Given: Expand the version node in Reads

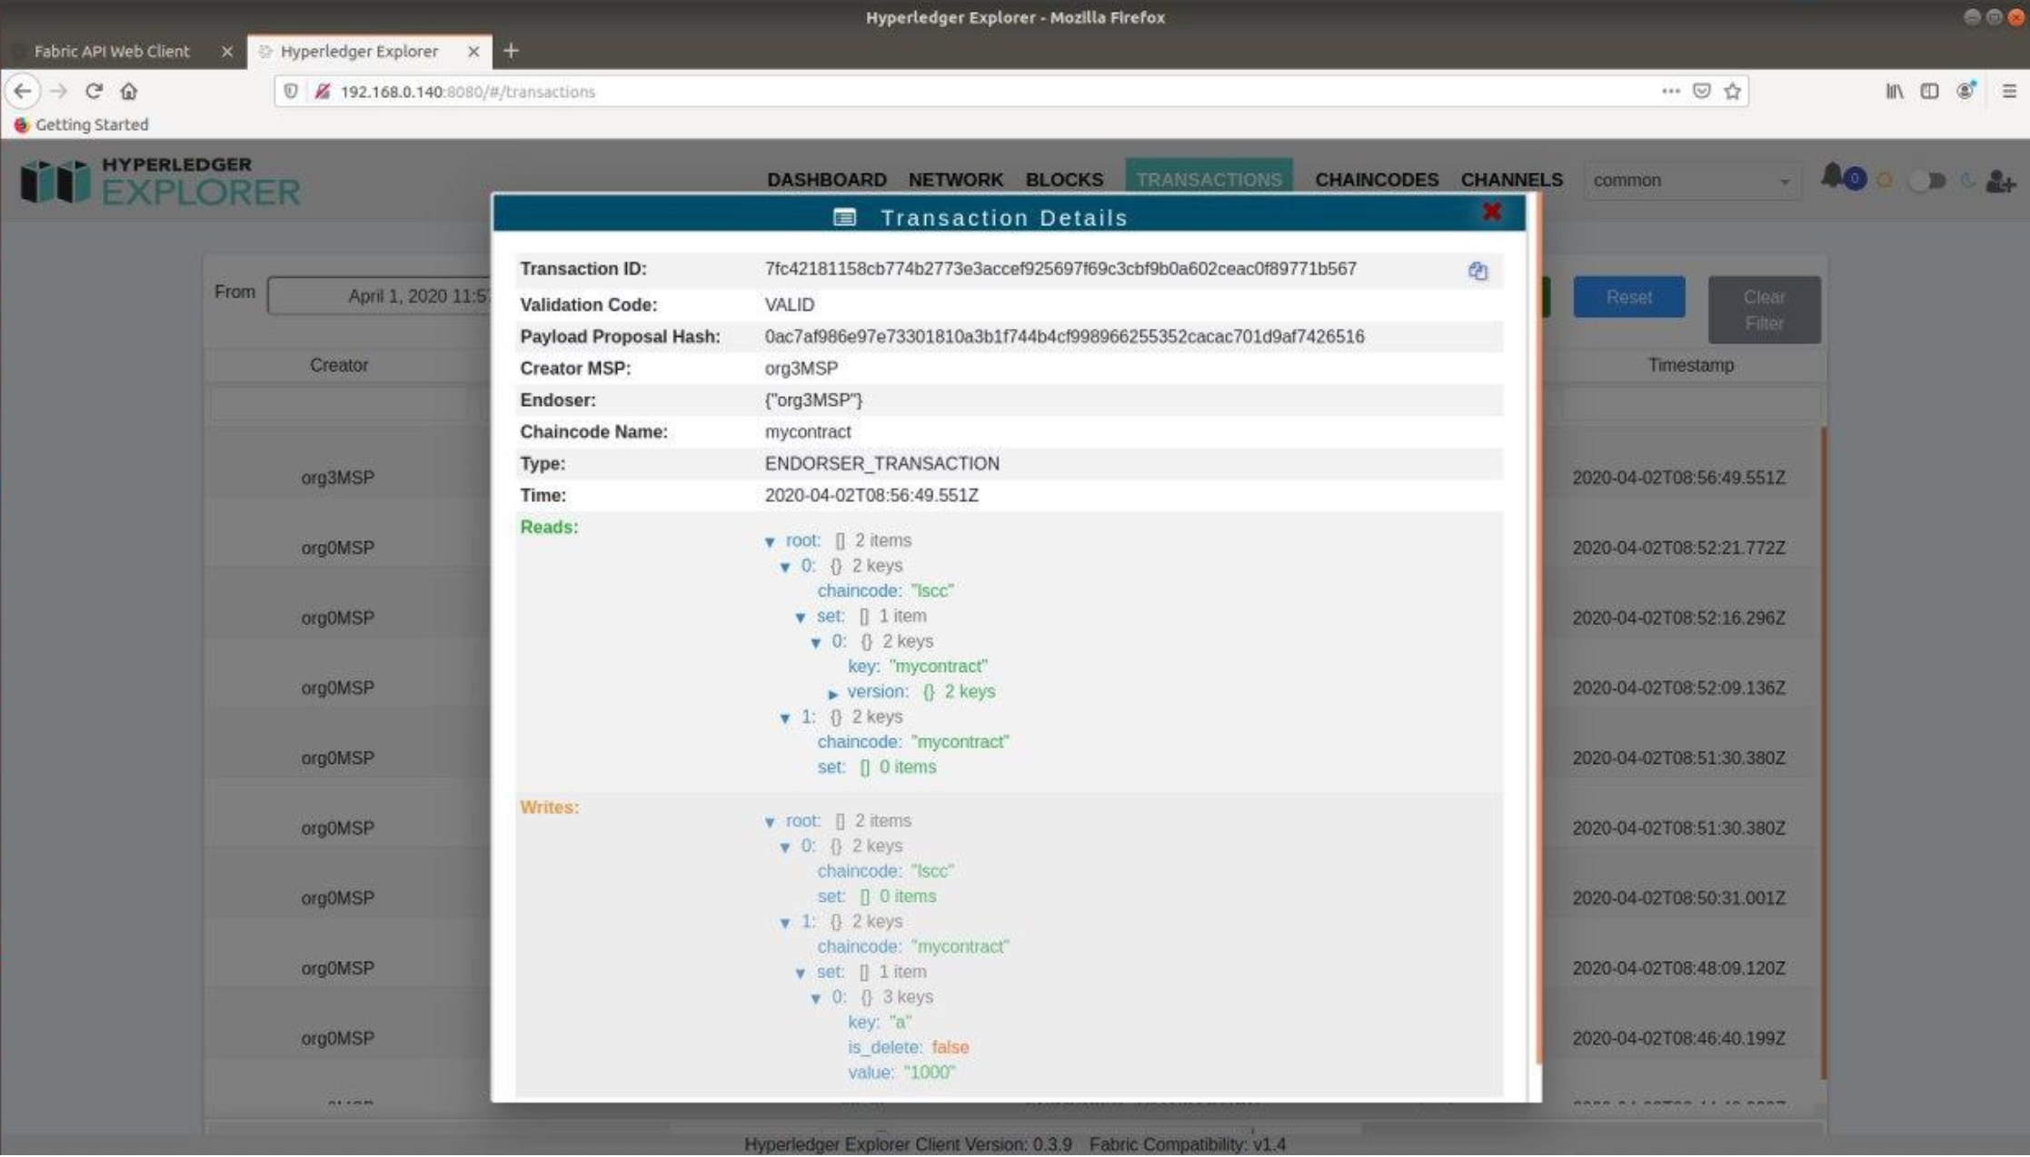Looking at the screenshot, I should click(x=832, y=693).
